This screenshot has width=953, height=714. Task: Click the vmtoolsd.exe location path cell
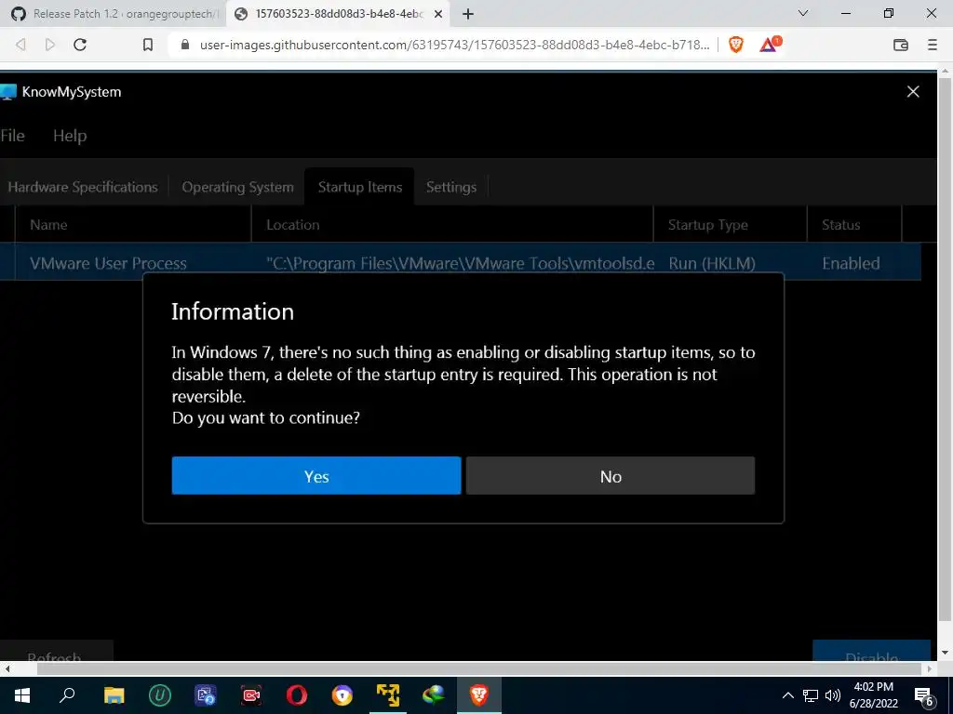(x=460, y=263)
